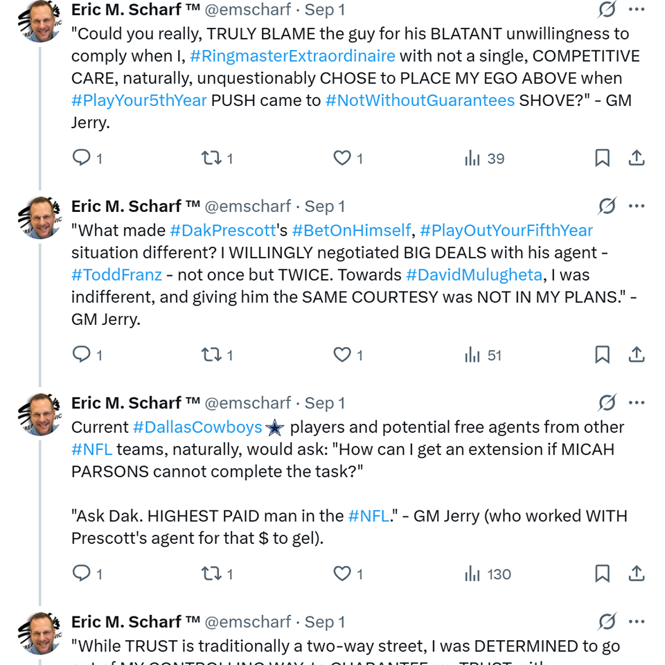Screen dimensions: 665x665
Task: Click the Grok icon on the #DallasCowboys tweet
Action: (607, 402)
